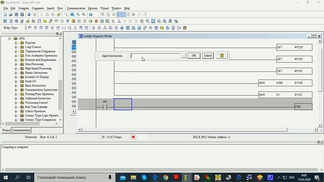Click the microphone in Alisa search box
The height and width of the screenshot is (182, 324).
coord(110,177)
